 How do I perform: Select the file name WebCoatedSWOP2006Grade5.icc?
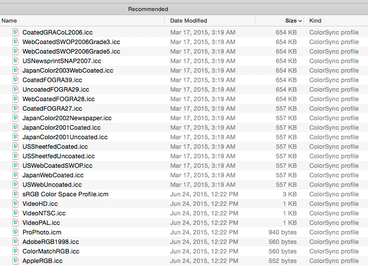71,52
